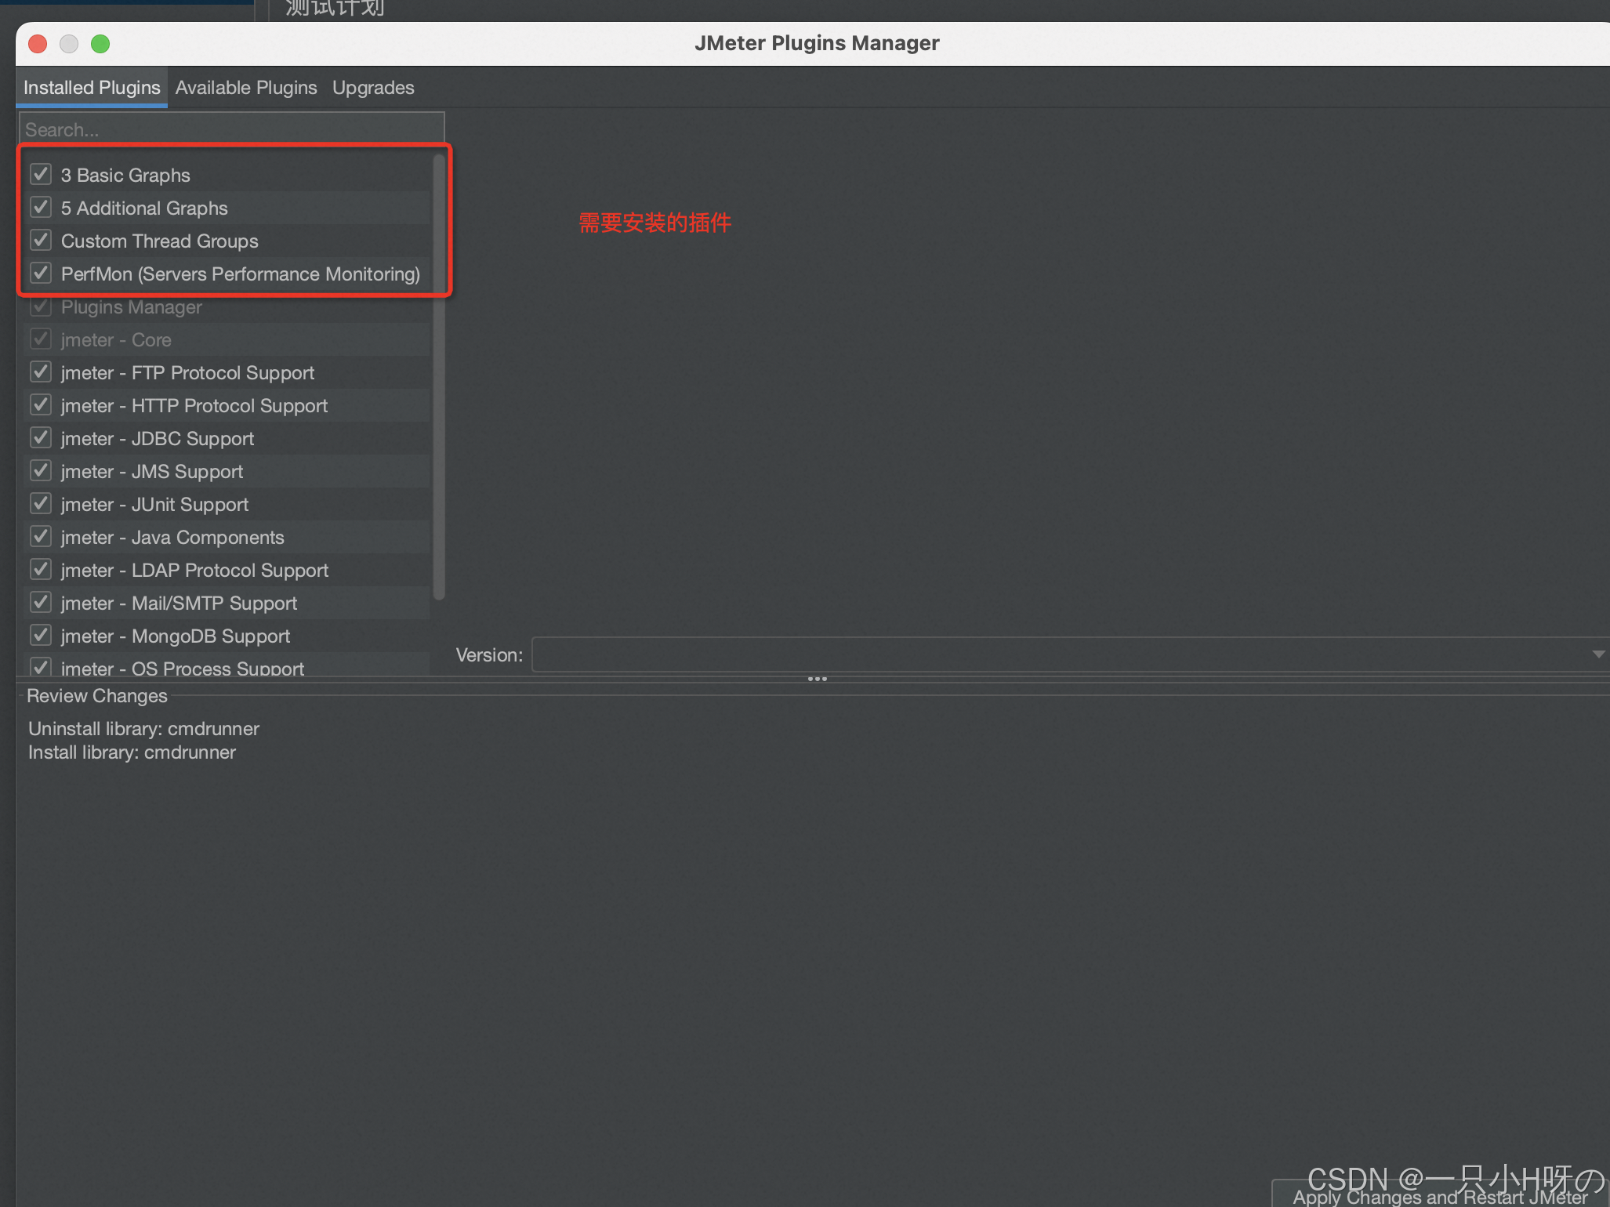Select the jmeter - JDBC Support row
1610x1207 pixels.
point(227,438)
